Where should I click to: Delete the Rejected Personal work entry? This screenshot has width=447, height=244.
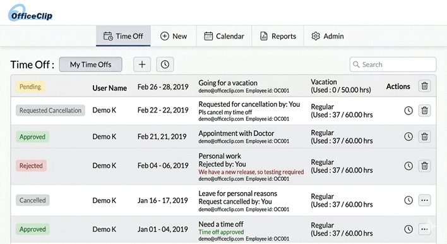[x=424, y=166]
